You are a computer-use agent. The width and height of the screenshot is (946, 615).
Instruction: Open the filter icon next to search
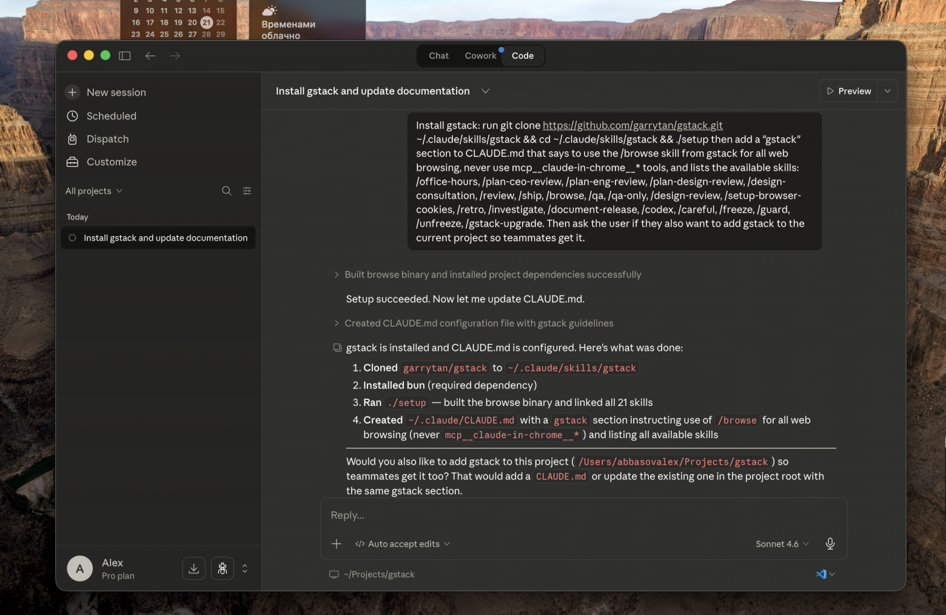click(x=247, y=190)
